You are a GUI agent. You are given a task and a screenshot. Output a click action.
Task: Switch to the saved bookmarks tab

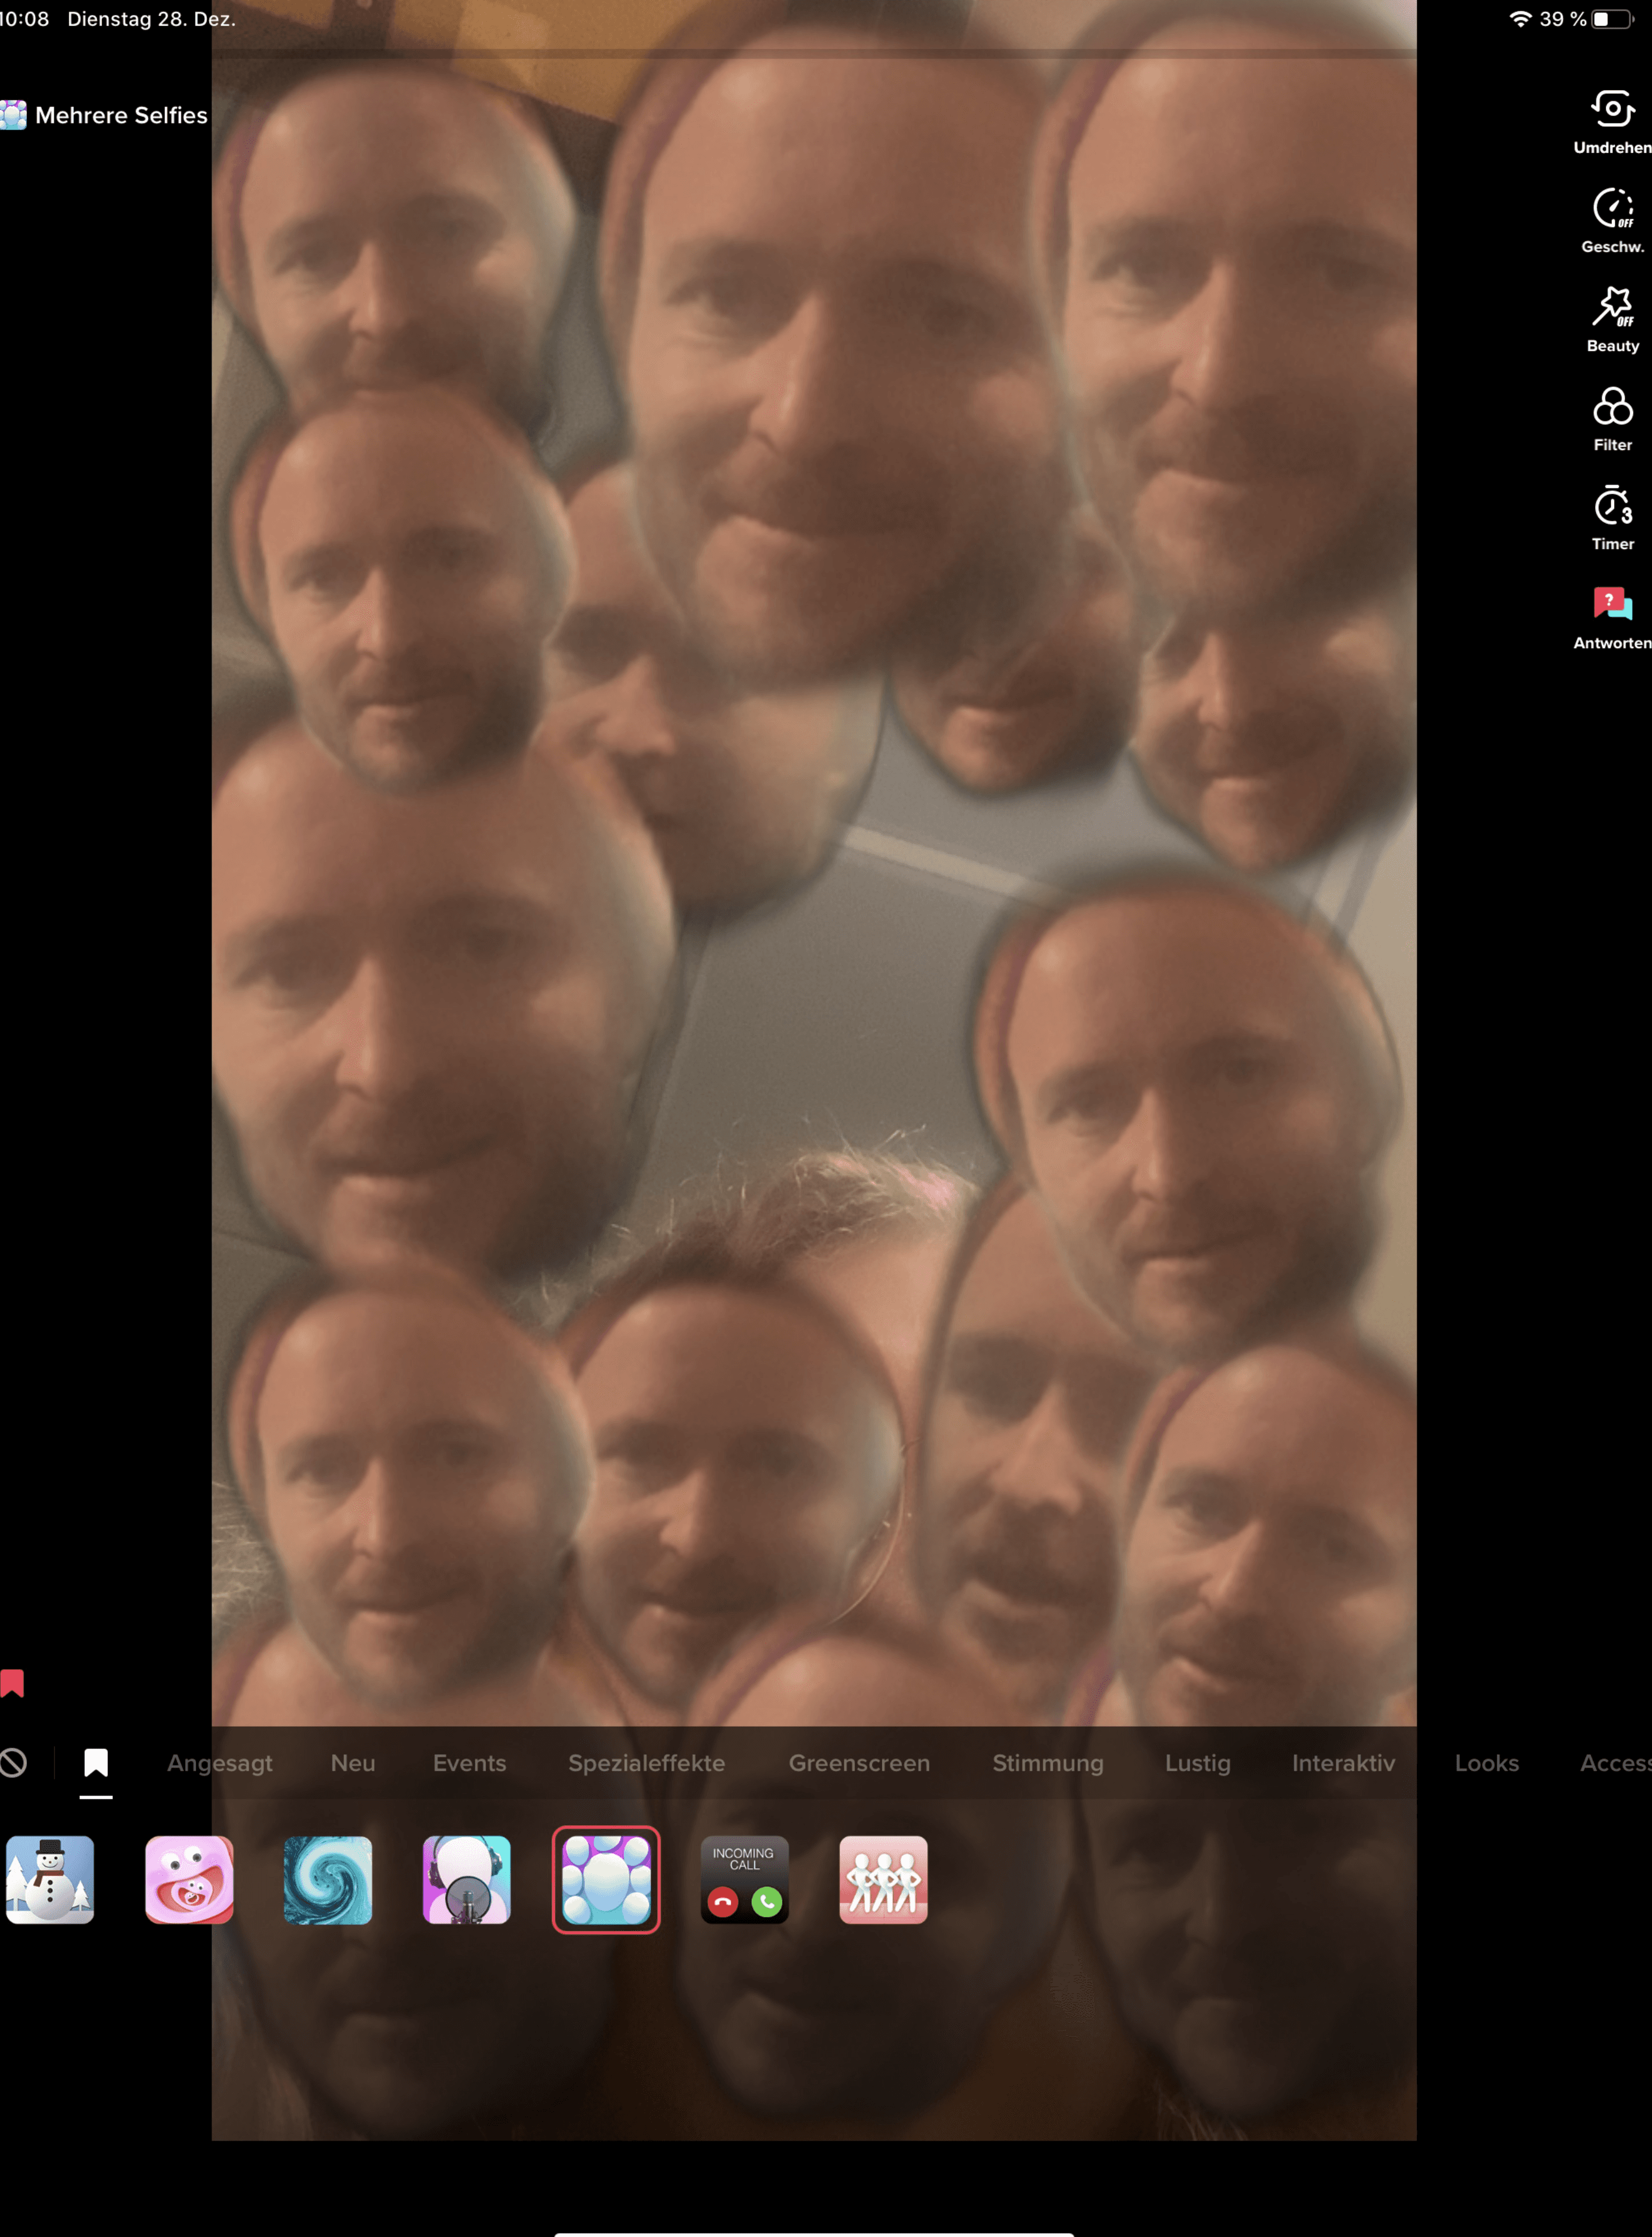(96, 1763)
